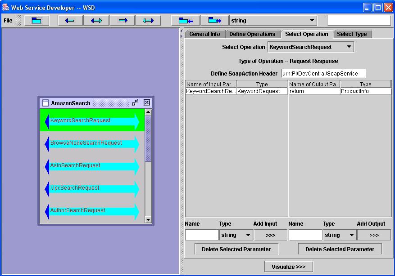Click the output table Type column header
Image resolution: width=395 pixels, height=276 pixels.
click(366, 84)
